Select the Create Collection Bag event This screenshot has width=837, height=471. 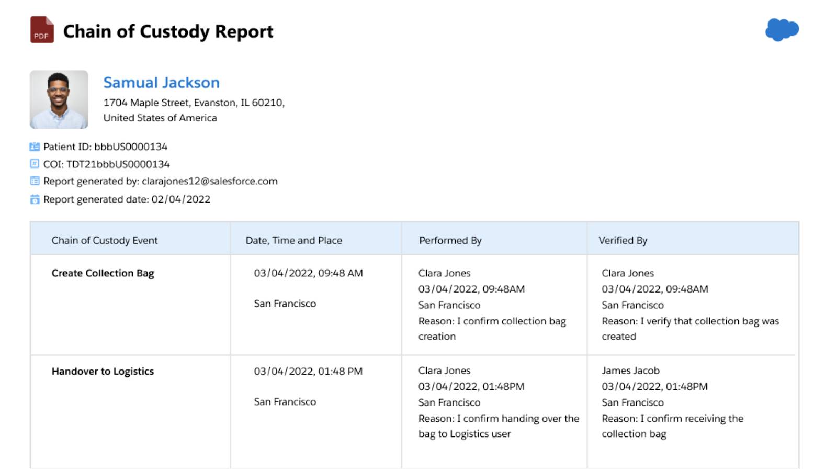(x=103, y=273)
